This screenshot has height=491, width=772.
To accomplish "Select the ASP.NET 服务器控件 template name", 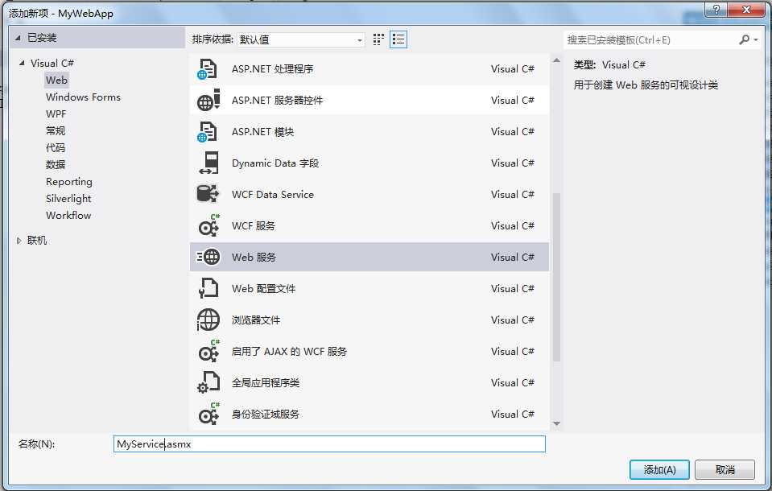I will (x=277, y=101).
